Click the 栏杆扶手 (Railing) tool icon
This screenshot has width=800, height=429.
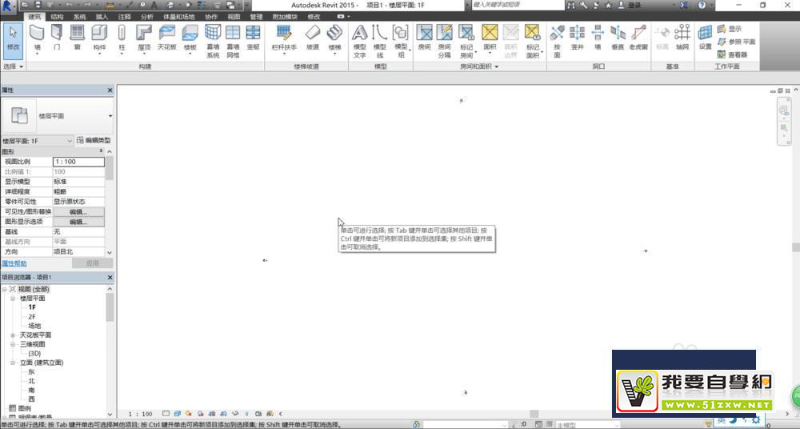284,34
